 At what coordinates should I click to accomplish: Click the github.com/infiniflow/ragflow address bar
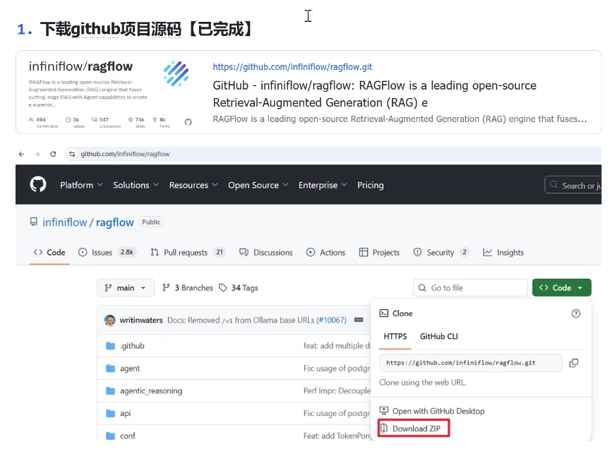(332, 154)
